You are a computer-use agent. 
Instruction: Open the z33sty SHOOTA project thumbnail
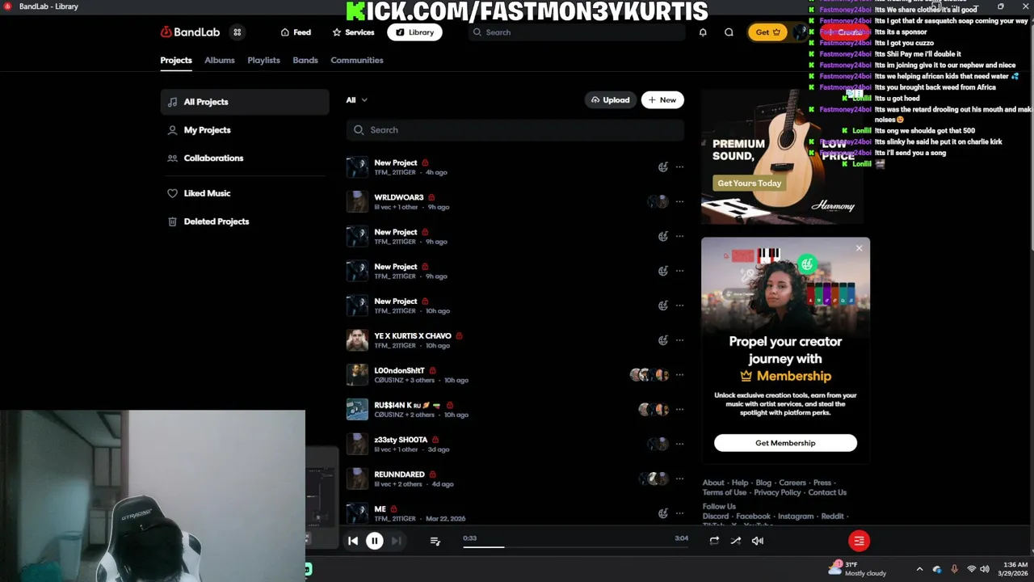point(357,444)
